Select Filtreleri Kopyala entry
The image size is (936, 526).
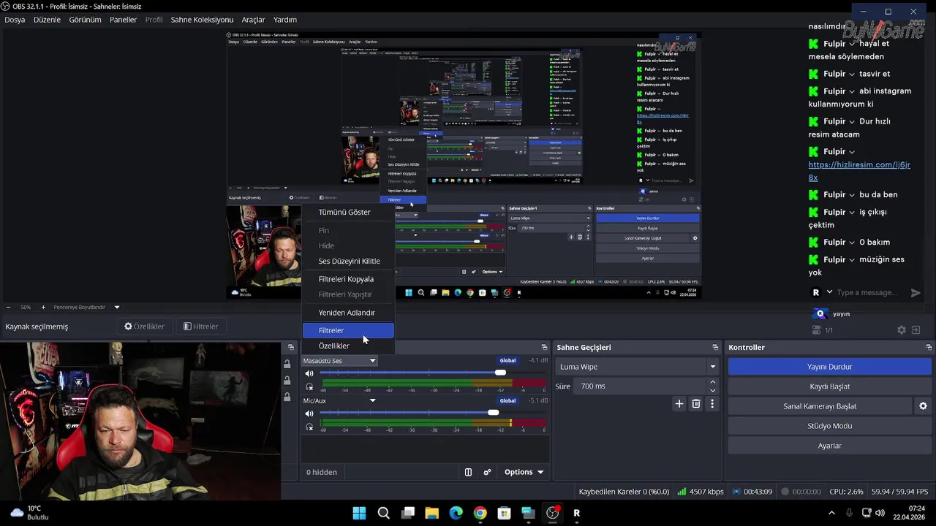click(348, 279)
